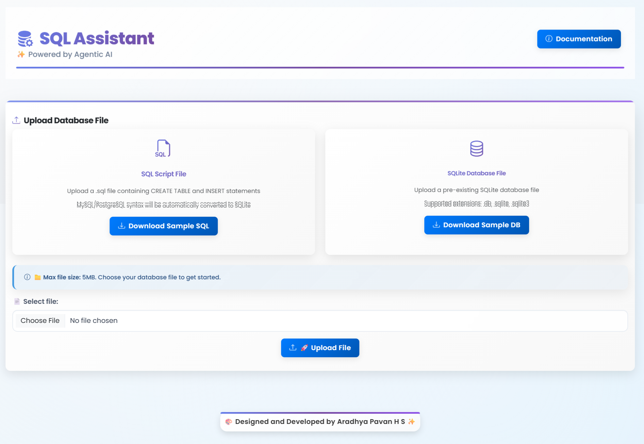Download the sample DB file

476,225
